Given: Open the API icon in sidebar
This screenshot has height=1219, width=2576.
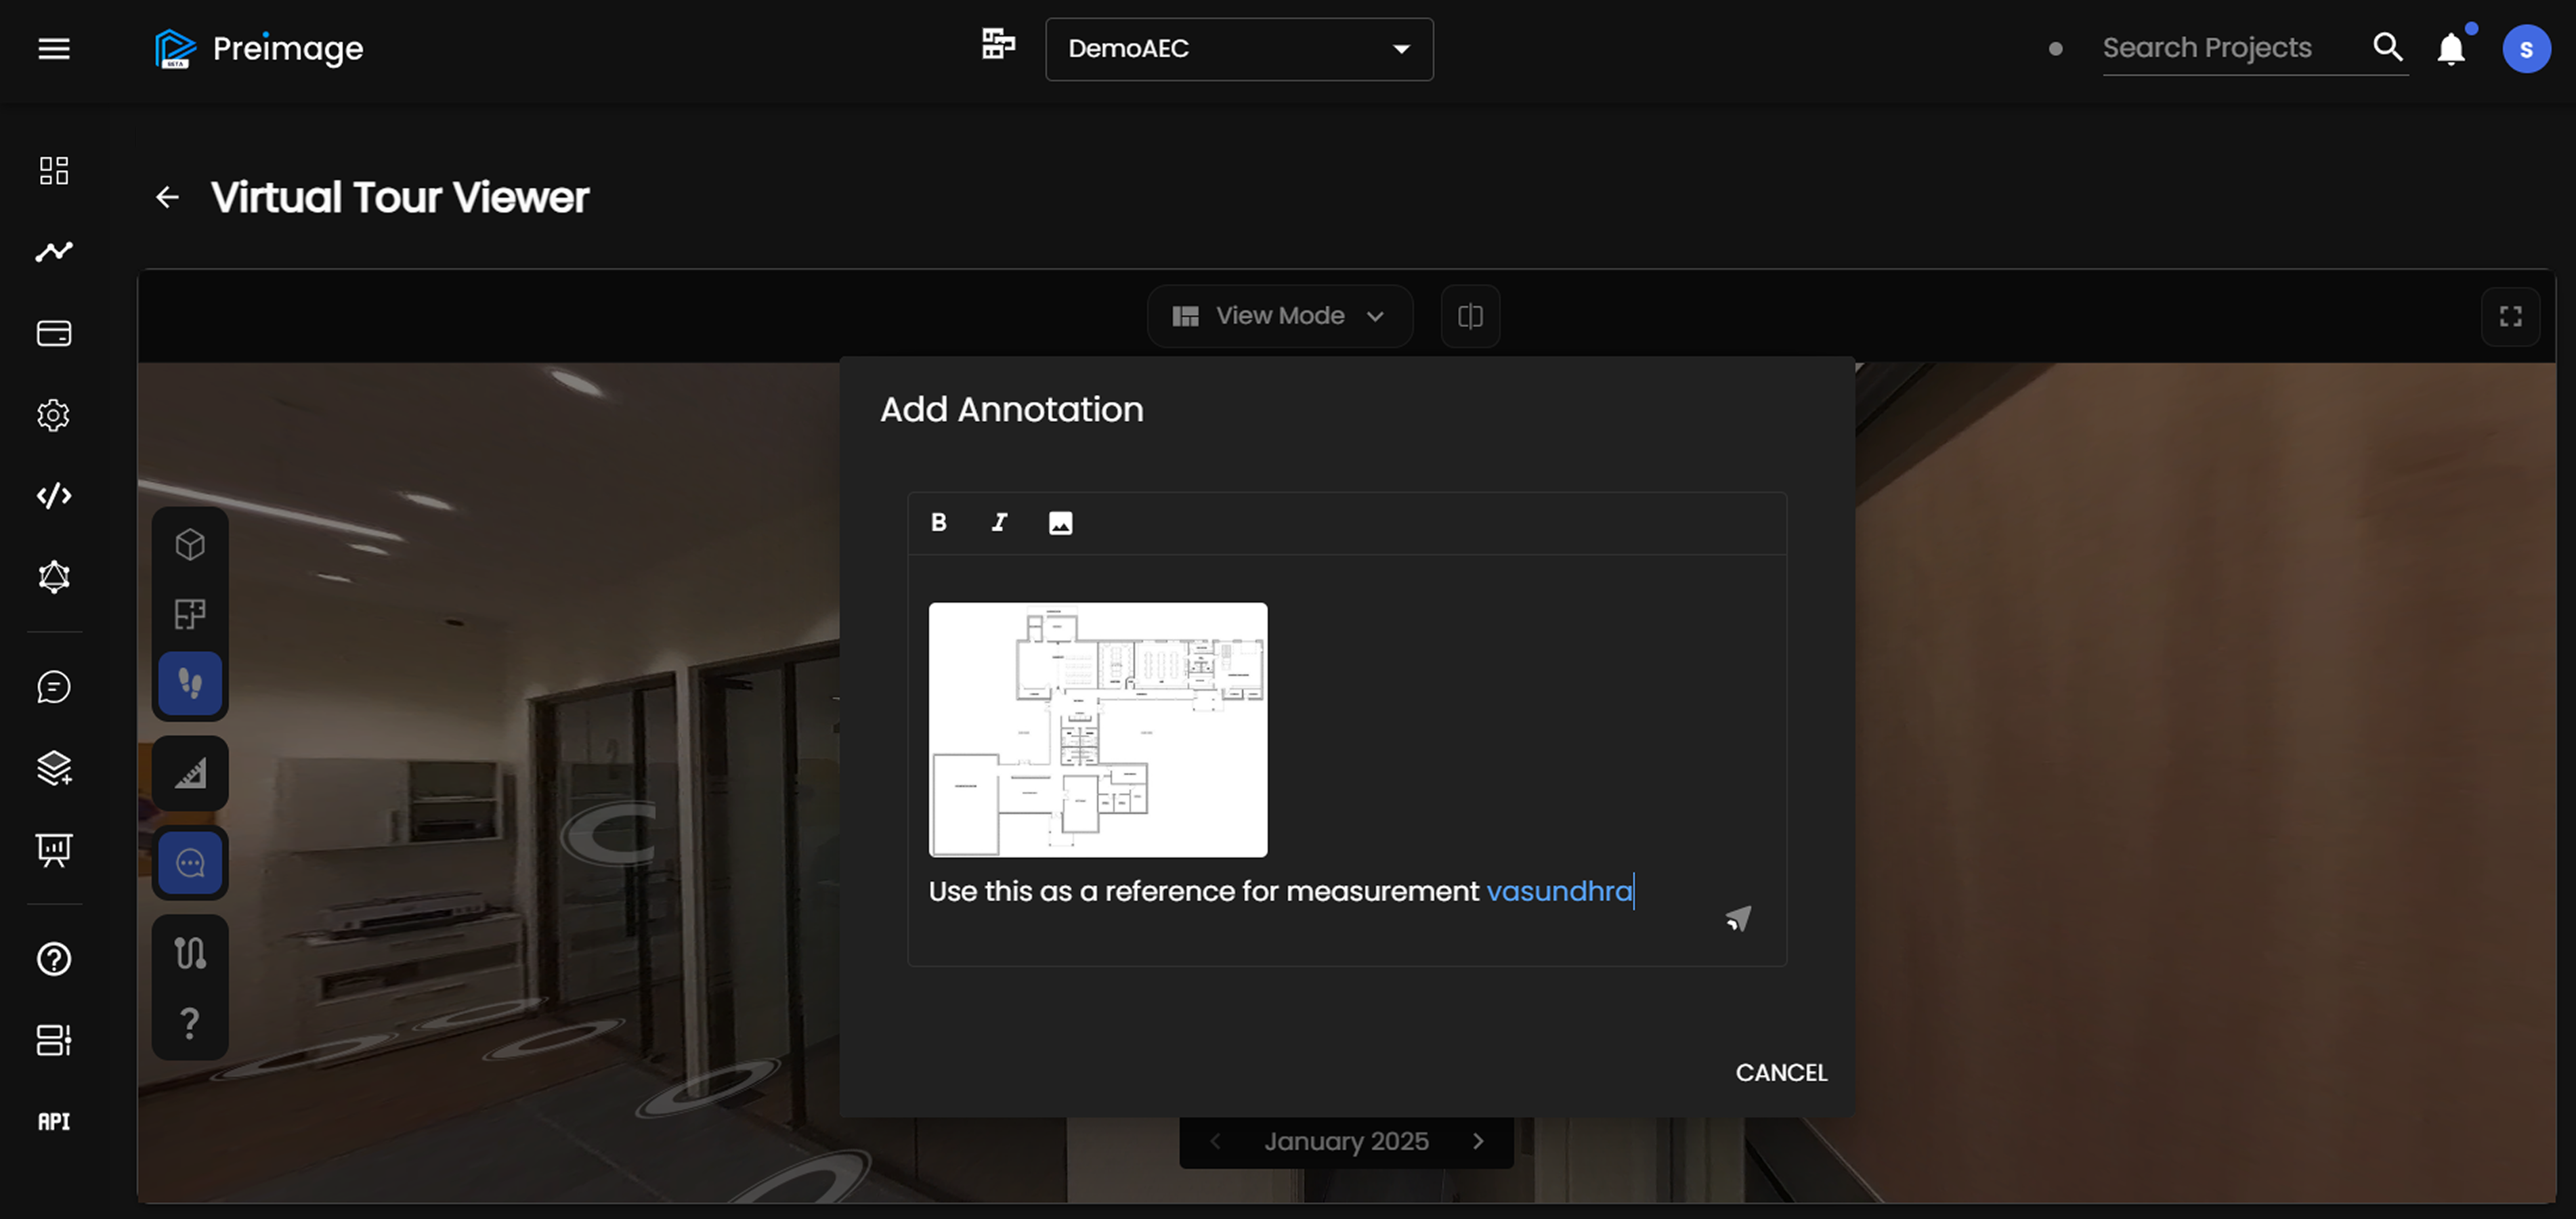Looking at the screenshot, I should point(54,1121).
